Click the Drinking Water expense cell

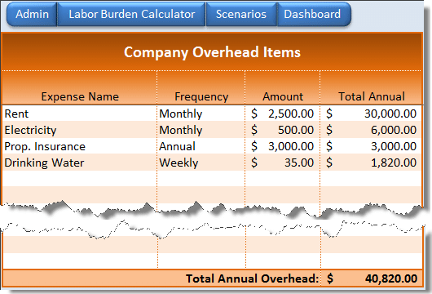tap(79, 163)
